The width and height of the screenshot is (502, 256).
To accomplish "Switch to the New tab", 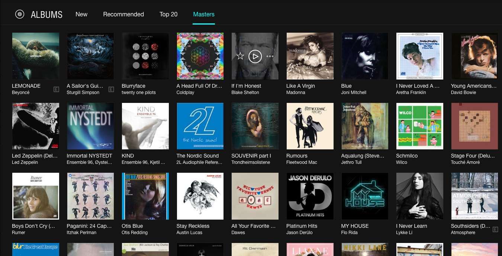I will (81, 14).
